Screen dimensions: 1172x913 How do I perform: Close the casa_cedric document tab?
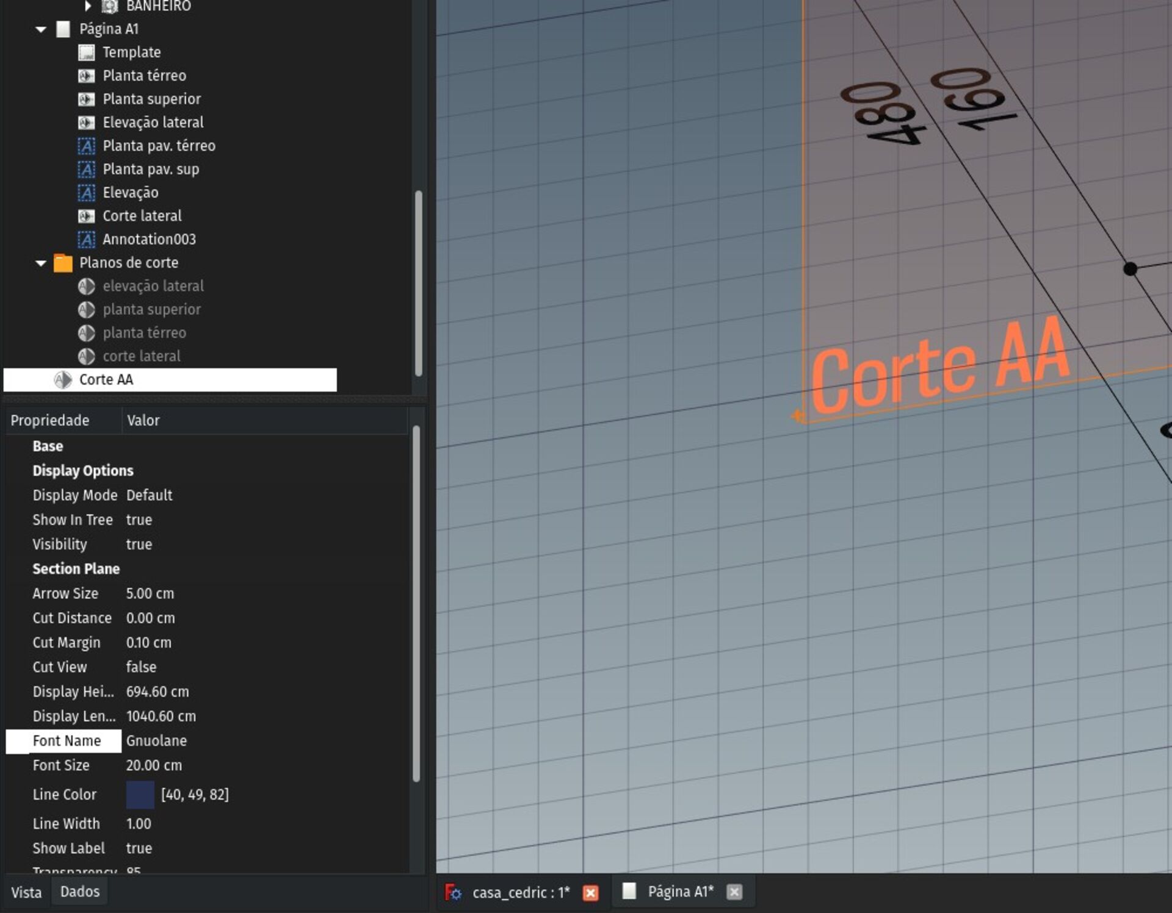coord(590,893)
